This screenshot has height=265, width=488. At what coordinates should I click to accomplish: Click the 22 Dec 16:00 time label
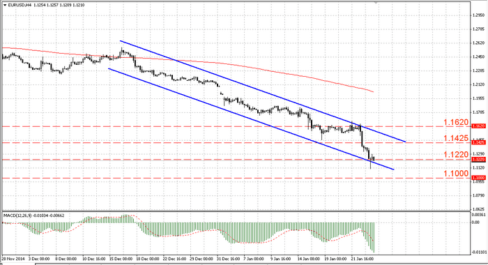[x=174, y=259]
